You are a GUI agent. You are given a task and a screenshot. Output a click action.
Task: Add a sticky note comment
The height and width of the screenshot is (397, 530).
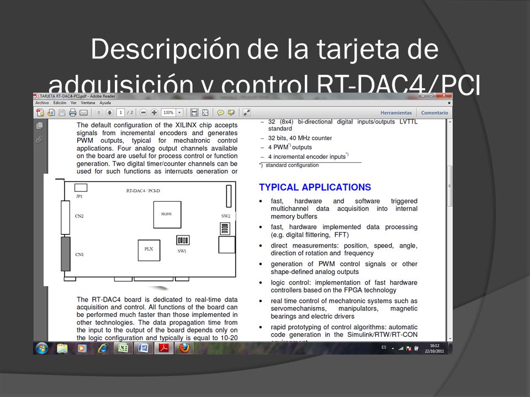220,112
